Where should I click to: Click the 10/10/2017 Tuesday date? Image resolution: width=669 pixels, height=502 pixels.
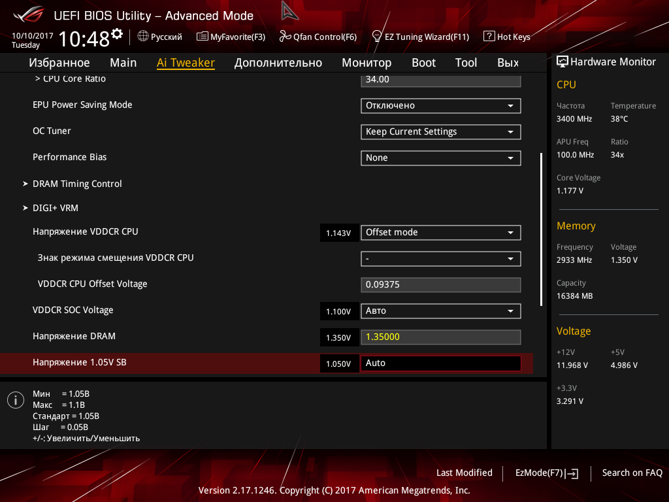pyautogui.click(x=32, y=40)
